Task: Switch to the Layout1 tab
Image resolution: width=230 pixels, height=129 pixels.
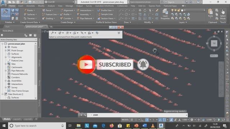Action: pyautogui.click(x=17, y=119)
